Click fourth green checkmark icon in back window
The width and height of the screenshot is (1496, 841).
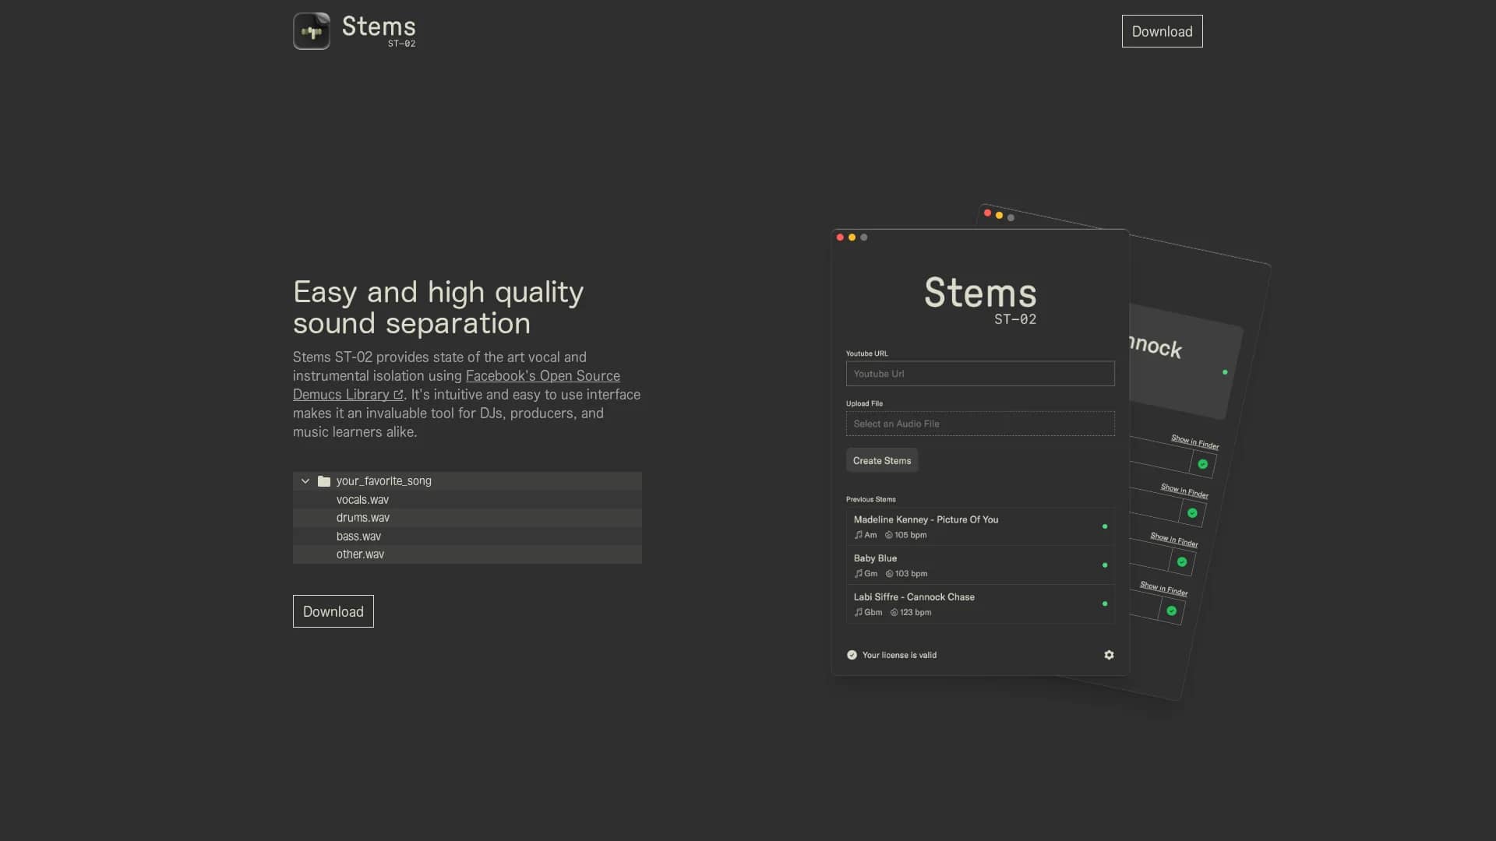(1171, 611)
